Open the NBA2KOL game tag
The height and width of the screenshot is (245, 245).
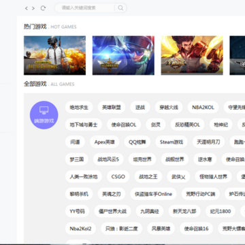point(203,108)
